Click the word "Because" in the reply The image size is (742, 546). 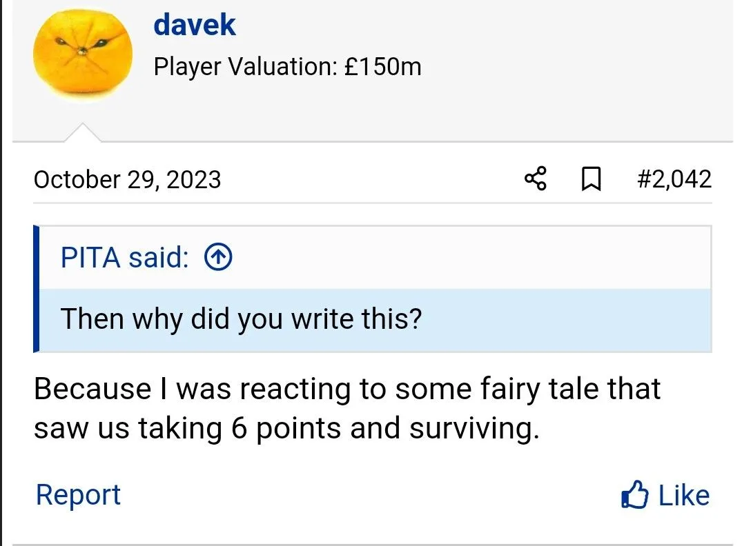coord(92,390)
